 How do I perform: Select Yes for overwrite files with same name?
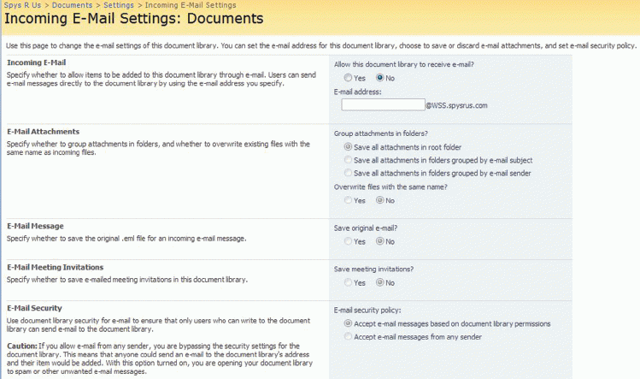click(x=348, y=200)
